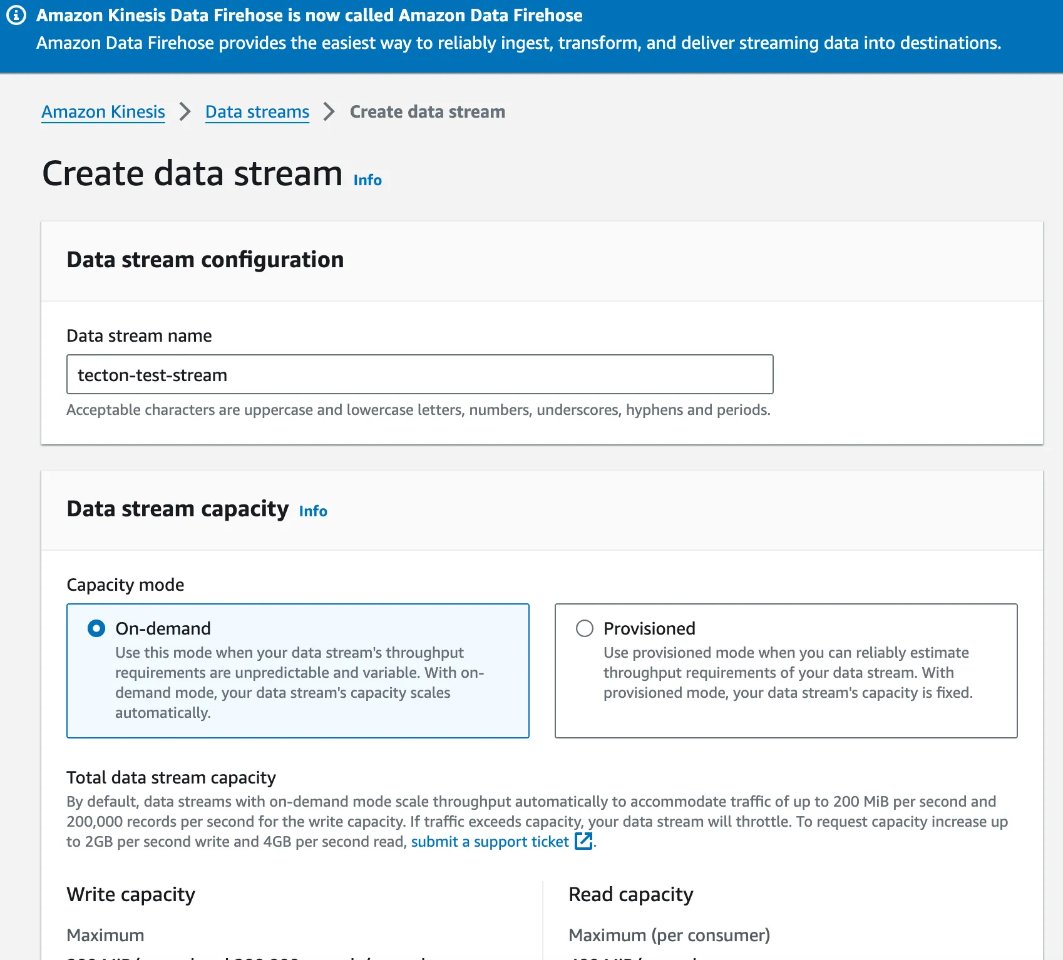Click the Write capacity heading

coord(131,895)
